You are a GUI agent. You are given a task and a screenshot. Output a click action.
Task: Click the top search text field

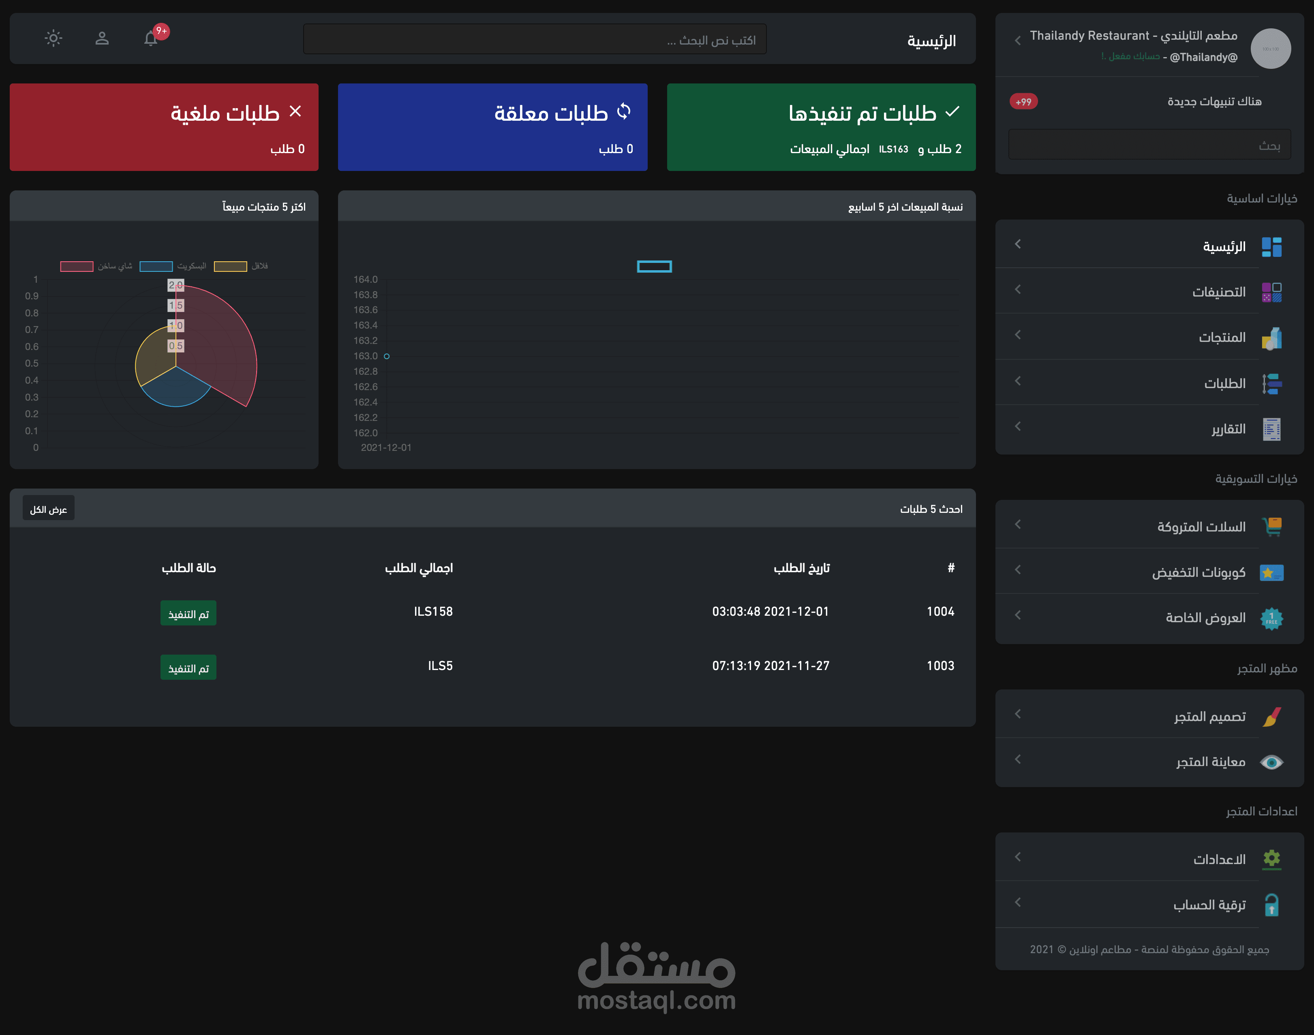pos(534,39)
